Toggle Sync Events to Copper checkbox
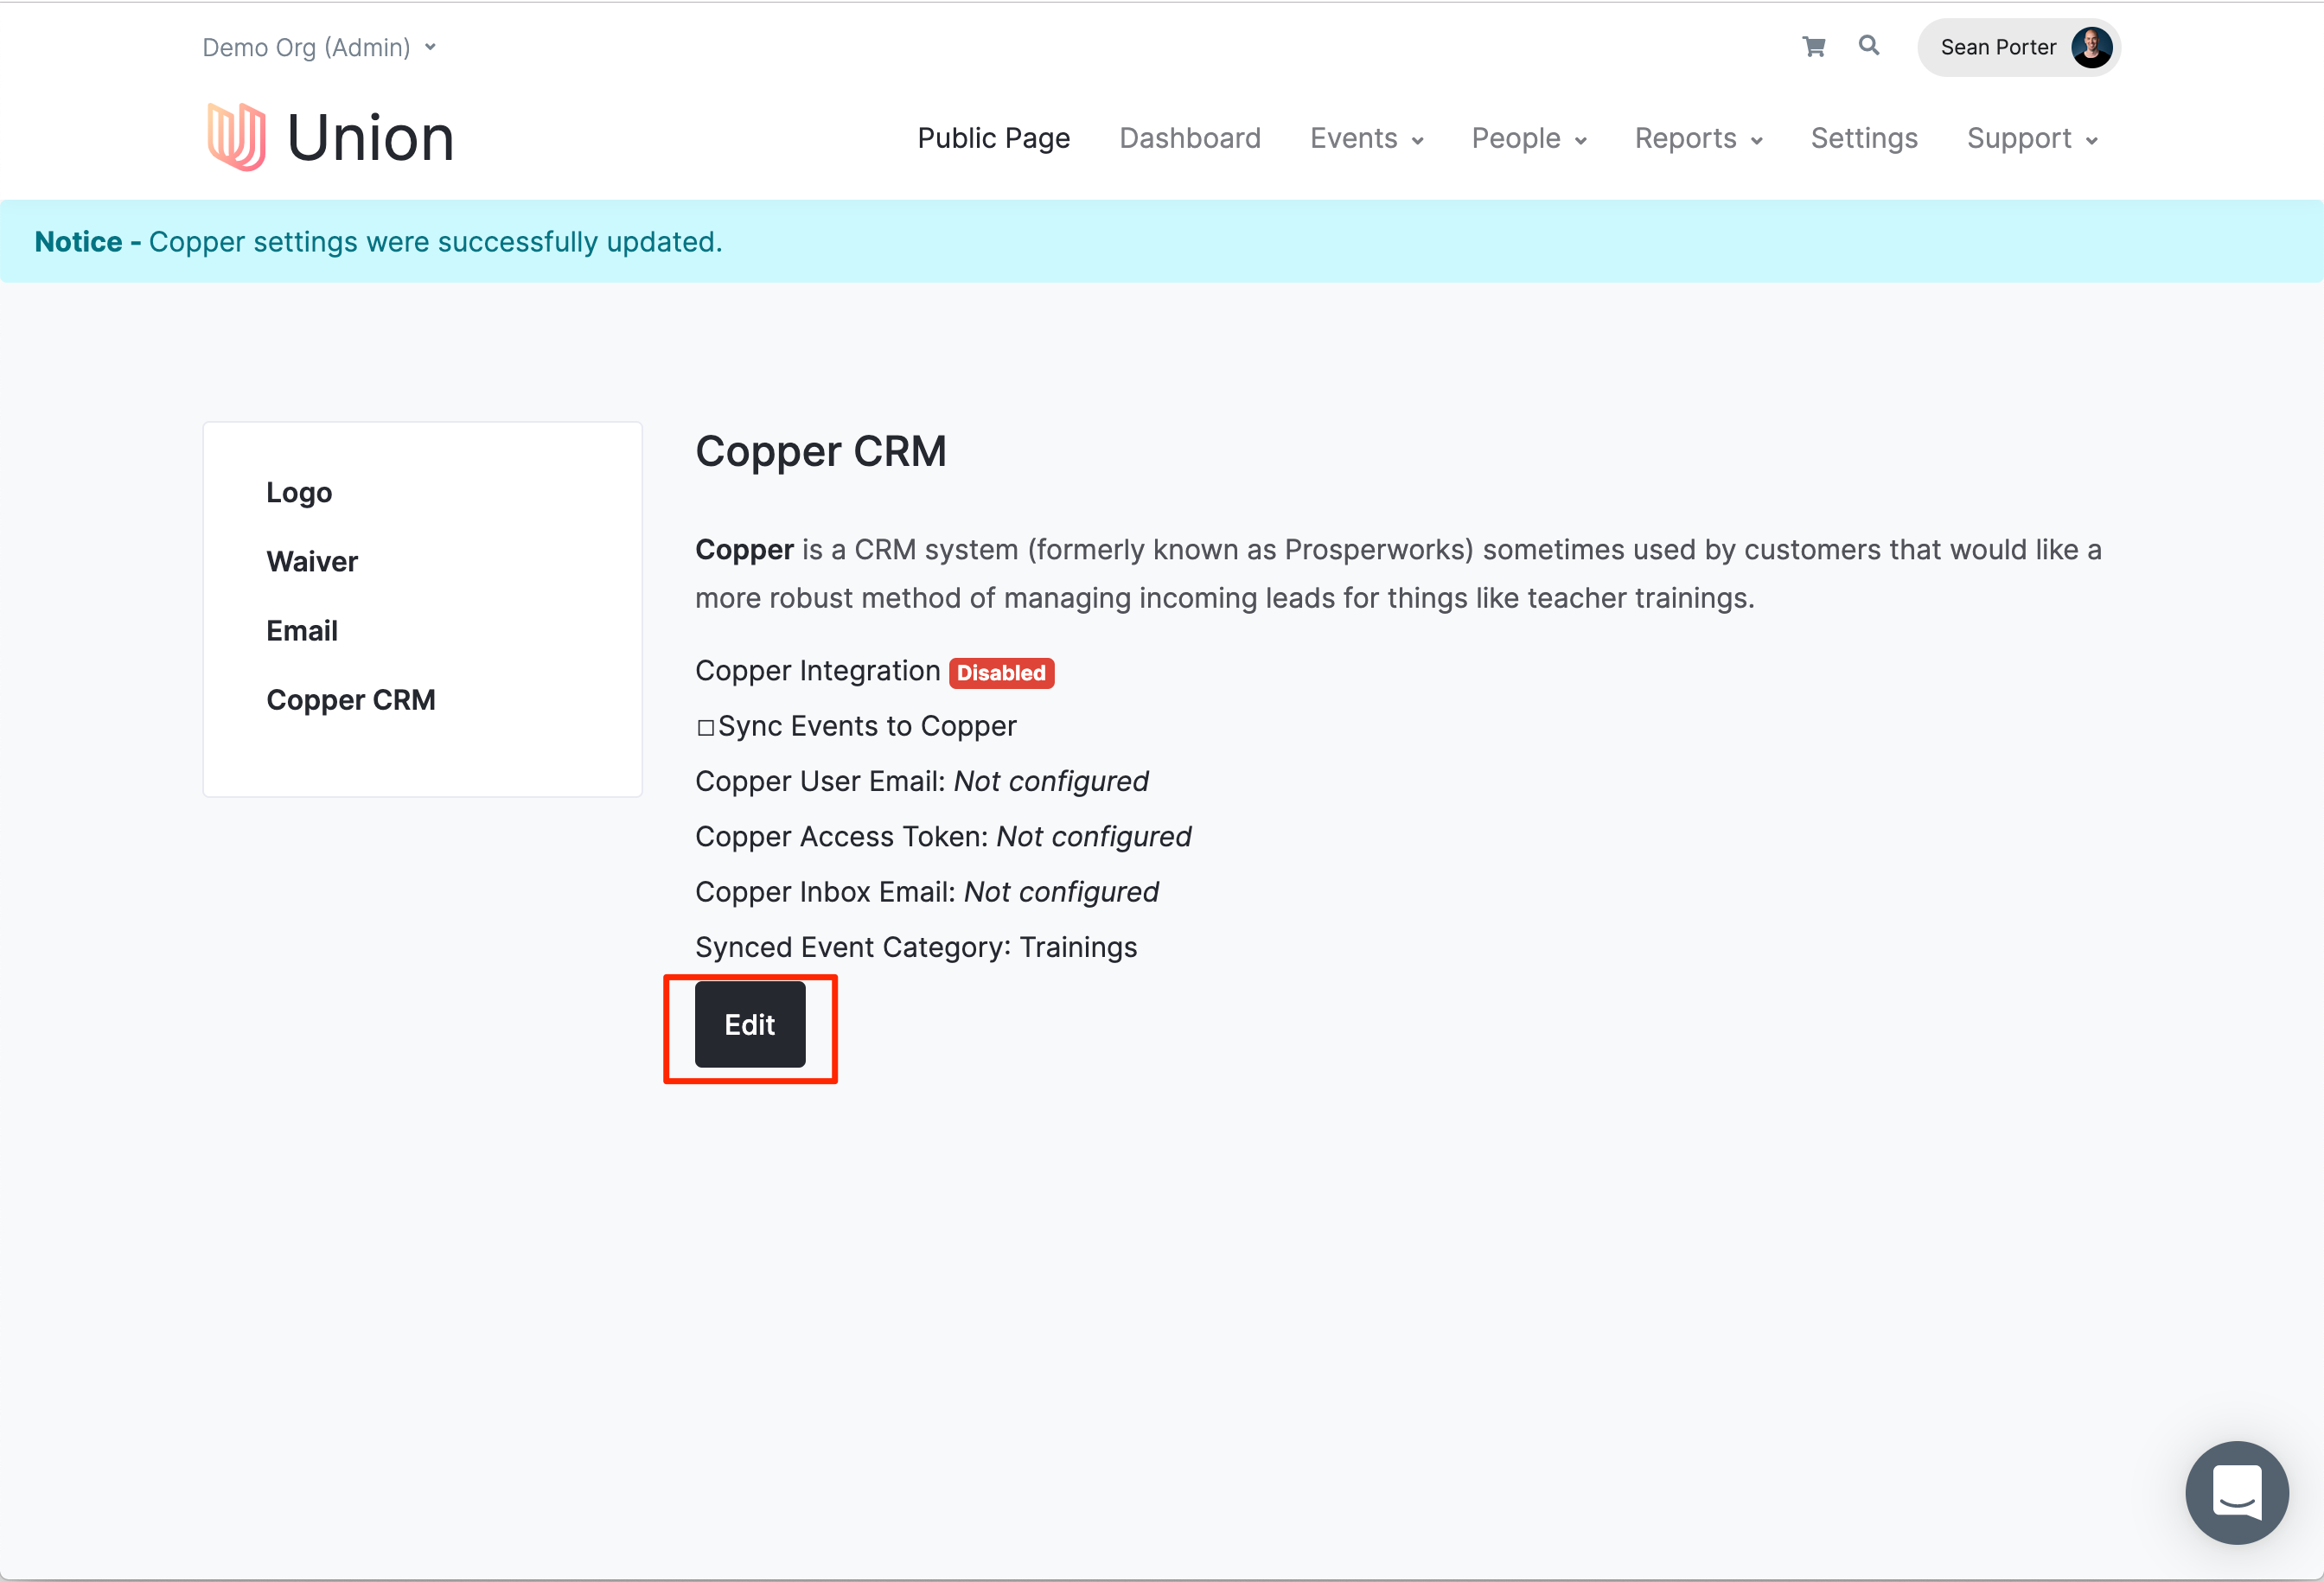This screenshot has width=2324, height=1582. point(706,727)
